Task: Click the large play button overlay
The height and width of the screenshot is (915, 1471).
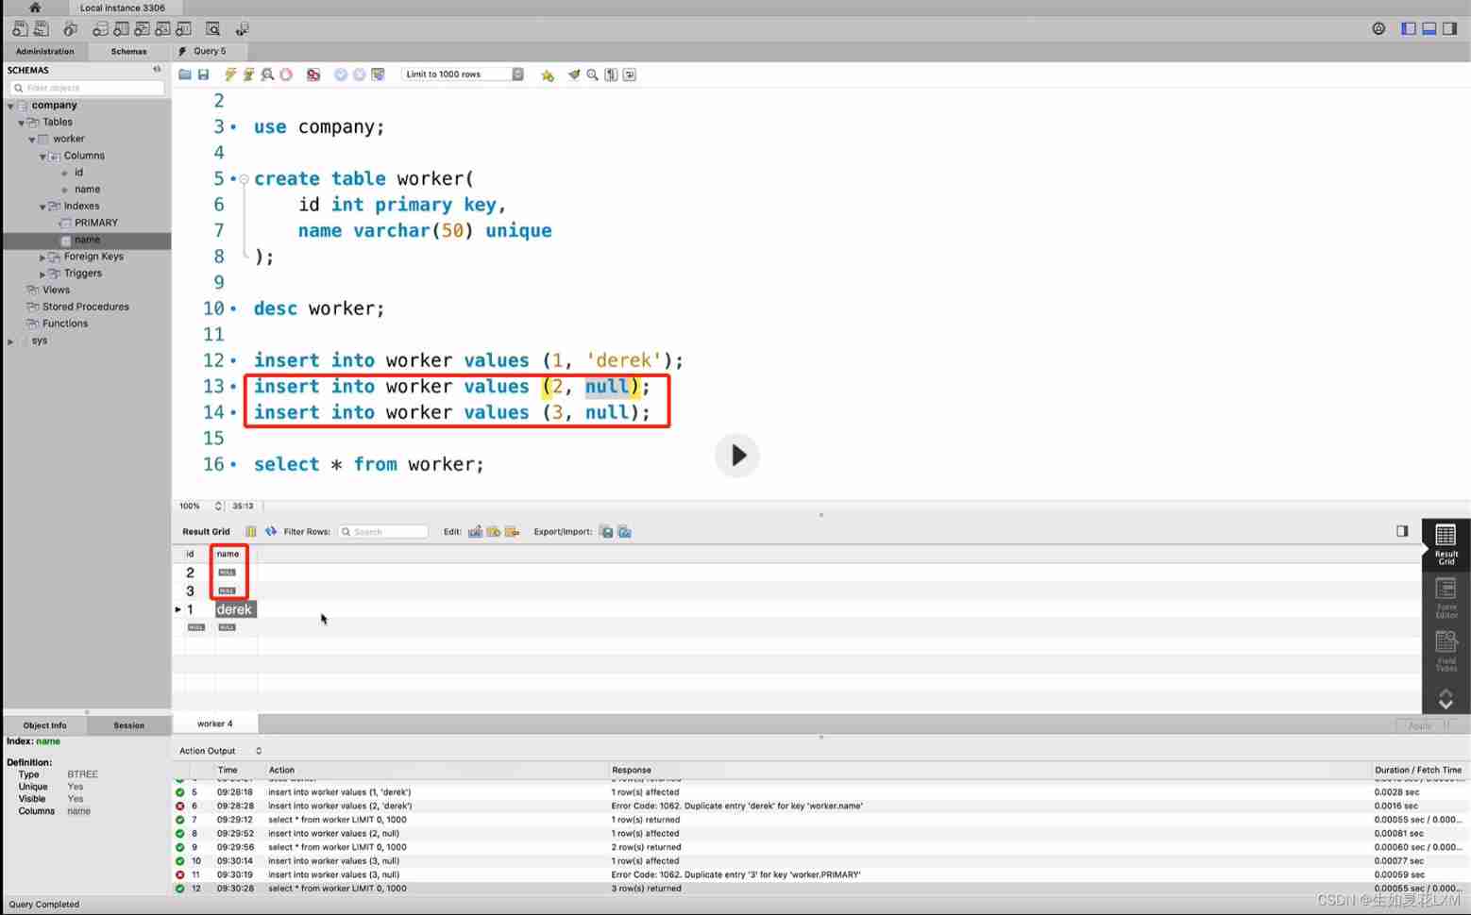Action: click(737, 456)
